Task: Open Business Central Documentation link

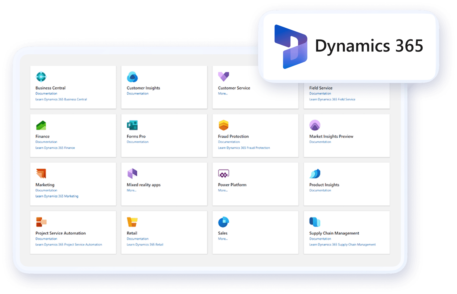Action: click(46, 94)
